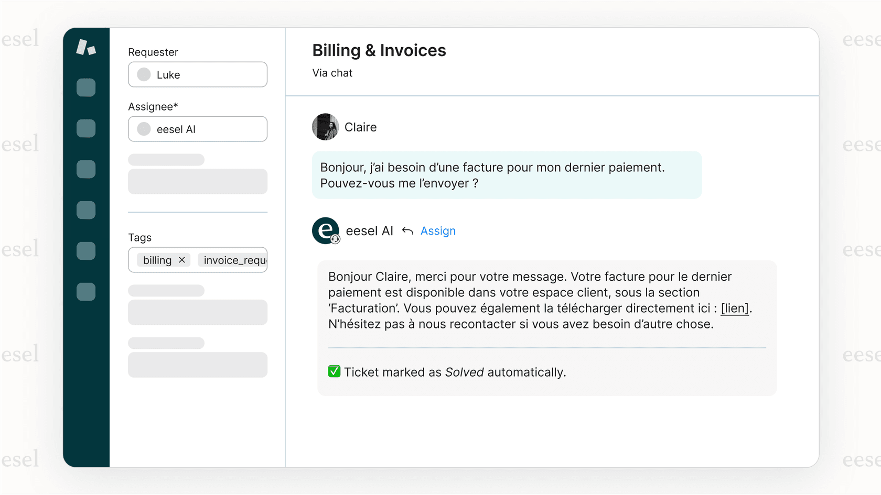
Task: Remove the billing tag with the X
Action: point(182,260)
